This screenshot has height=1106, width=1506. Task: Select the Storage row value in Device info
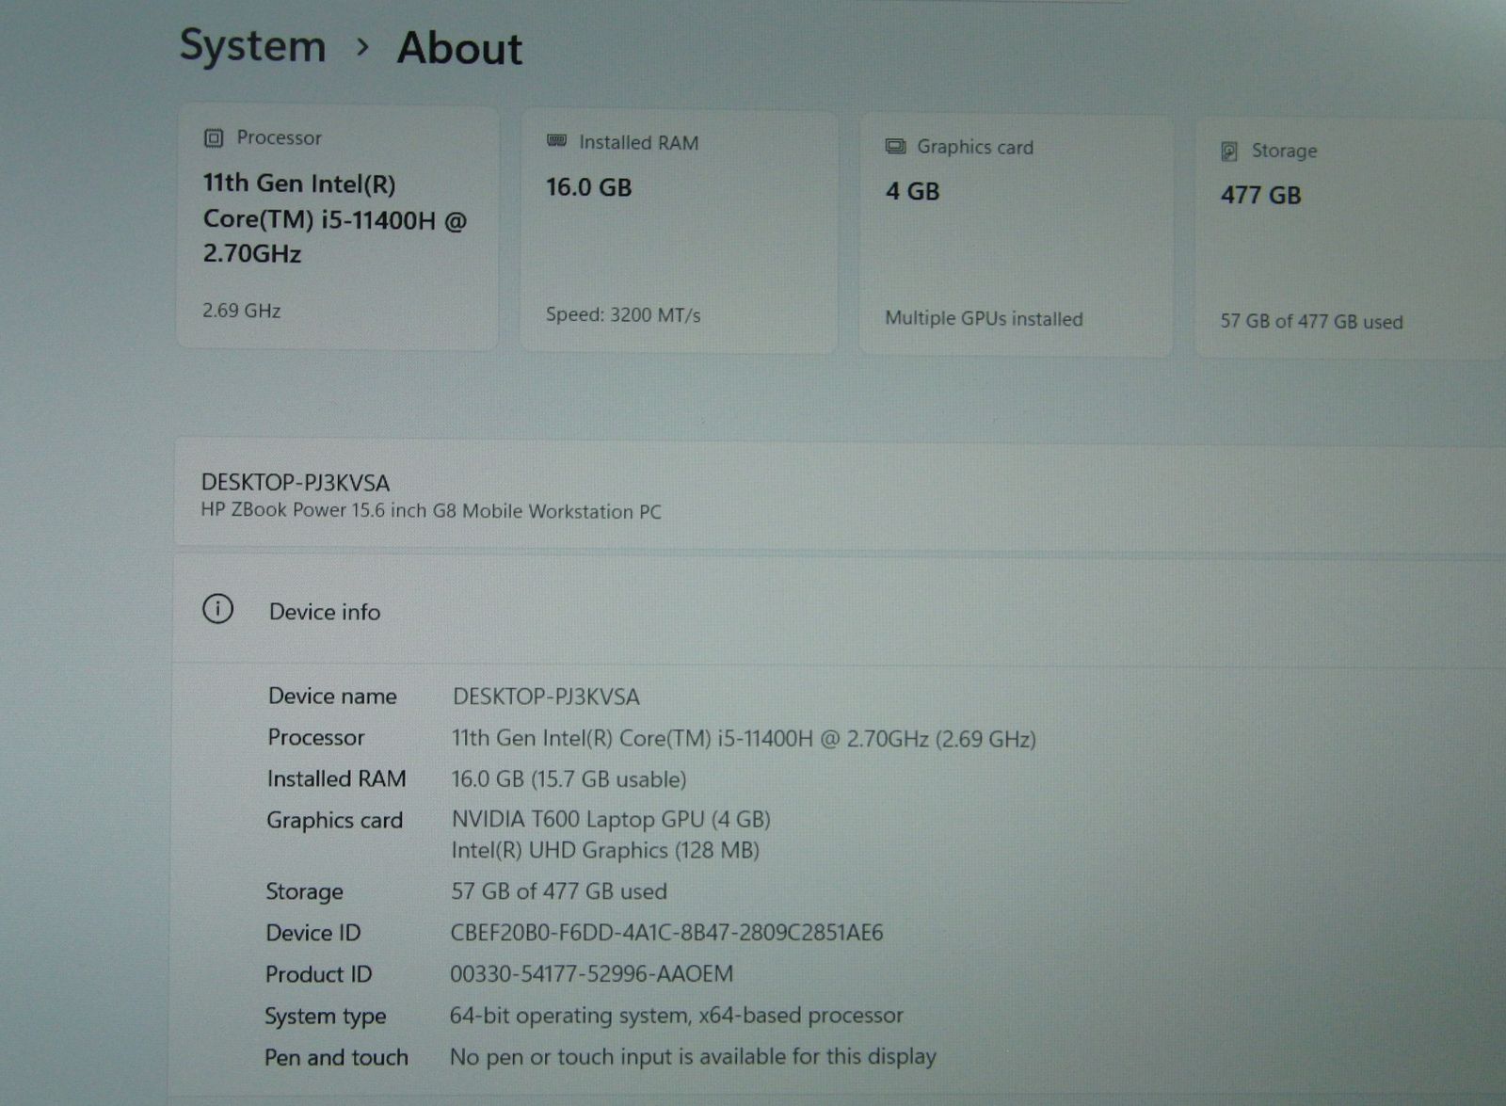click(558, 890)
